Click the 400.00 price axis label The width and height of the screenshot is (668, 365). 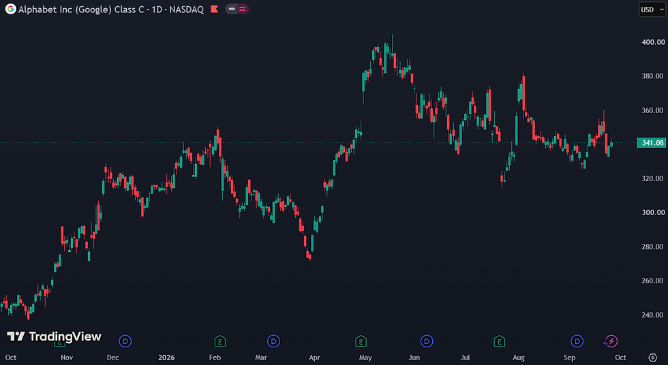coord(653,42)
